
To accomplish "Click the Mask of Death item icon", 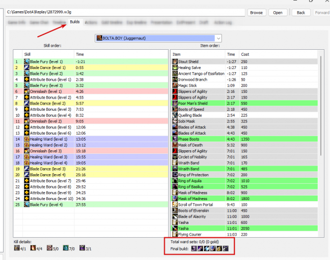I will [175, 145].
